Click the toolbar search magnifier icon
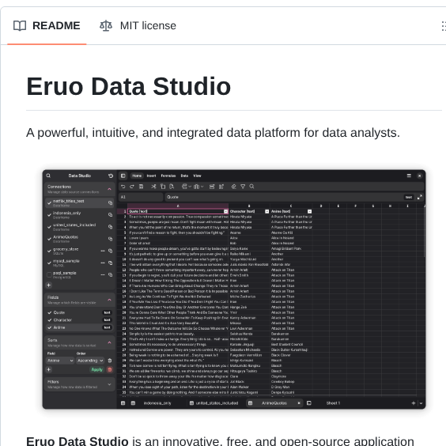This screenshot has height=446, width=446. [251, 187]
